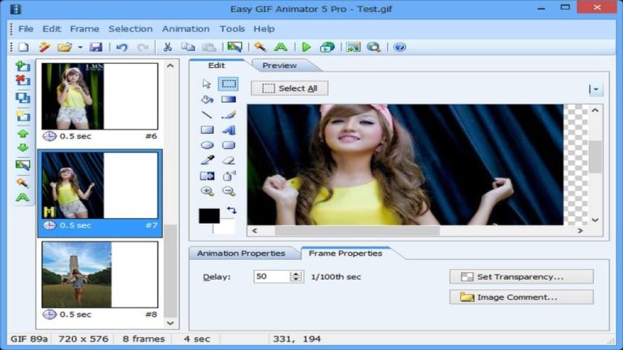Select the ellipse shape tool

(207, 145)
